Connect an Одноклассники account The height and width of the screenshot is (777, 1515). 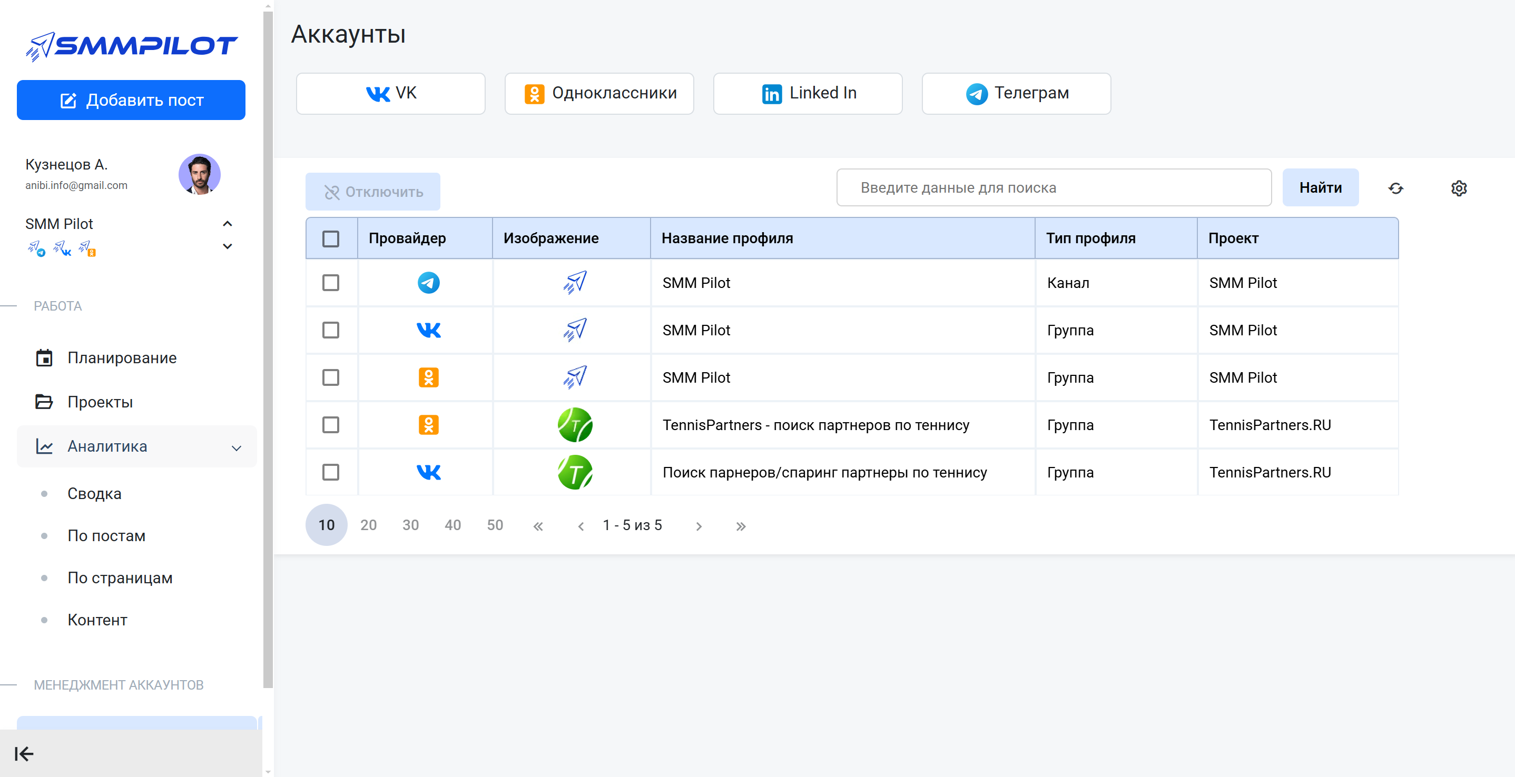599,94
